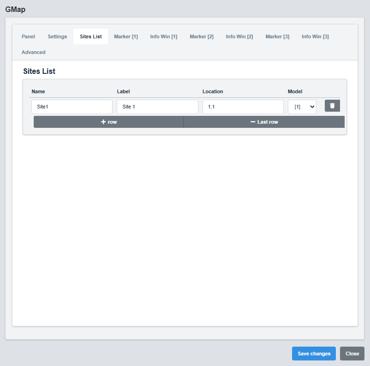
Task: Add a new row to Sites List
Action: (x=108, y=121)
